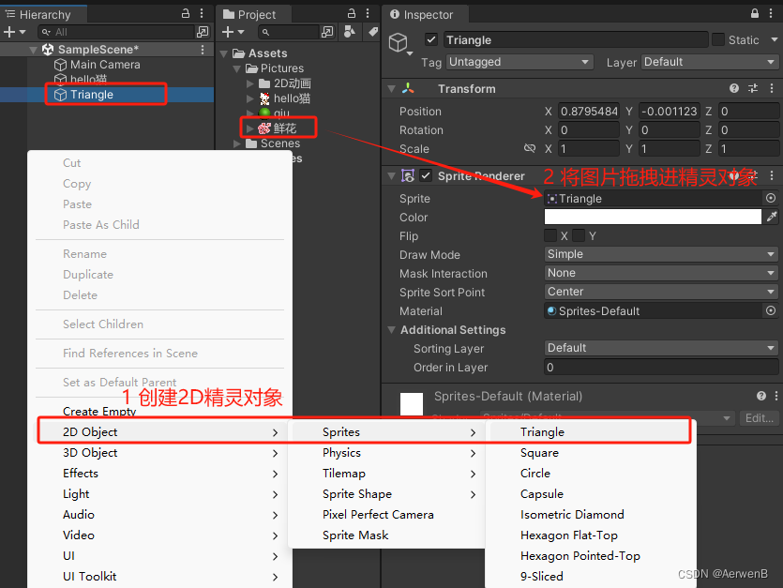Screen dimensions: 783x588
Task: Choose Sprite Mask menu item
Action: pyautogui.click(x=387, y=535)
